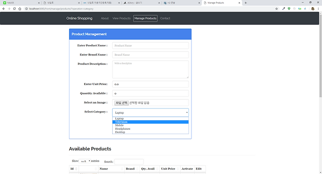The width and height of the screenshot is (322, 174).
Task: Open the green shield extension icon
Action: pos(289,9)
